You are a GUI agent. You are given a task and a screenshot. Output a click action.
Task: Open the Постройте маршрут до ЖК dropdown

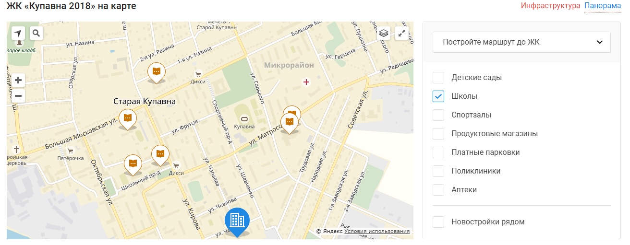coord(521,42)
